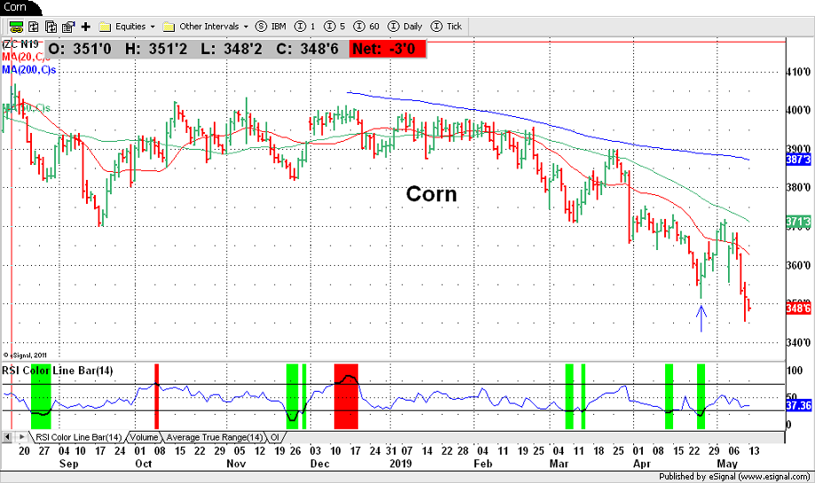Image resolution: width=815 pixels, height=483 pixels.
Task: Click the right tab scroll arrow
Action: pos(21,437)
